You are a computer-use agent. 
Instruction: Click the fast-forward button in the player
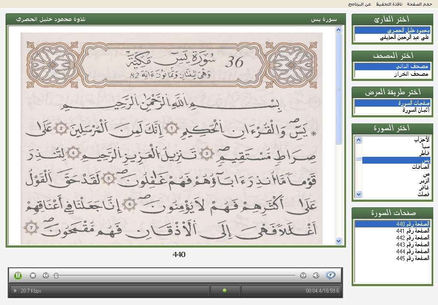point(303,275)
